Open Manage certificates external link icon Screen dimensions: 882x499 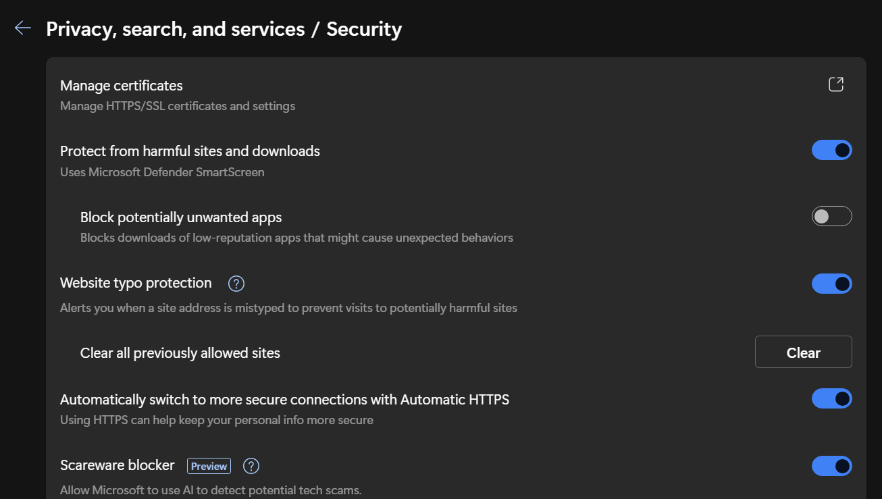point(836,84)
